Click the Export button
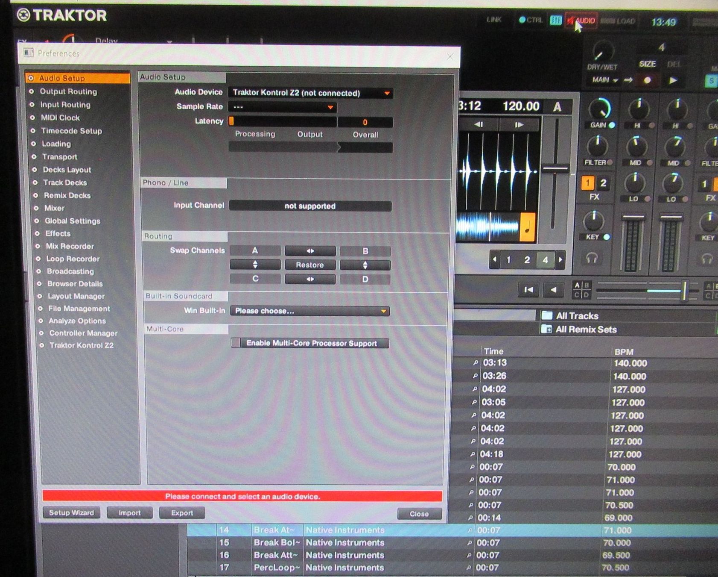The height and width of the screenshot is (577, 718). pos(182,513)
